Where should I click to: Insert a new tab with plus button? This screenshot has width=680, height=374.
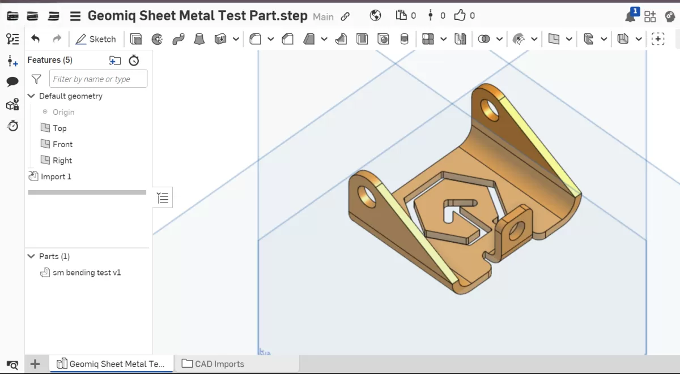[35, 364]
